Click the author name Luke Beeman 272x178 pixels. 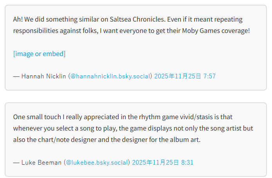point(41,162)
